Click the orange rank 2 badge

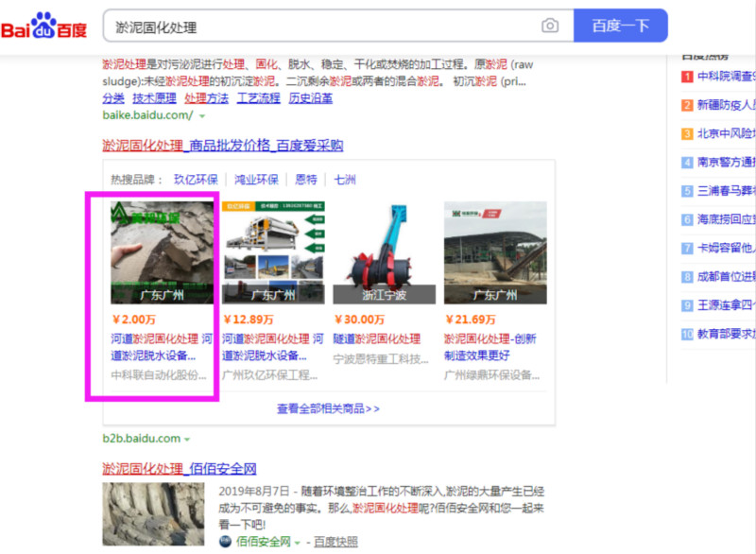pyautogui.click(x=687, y=105)
